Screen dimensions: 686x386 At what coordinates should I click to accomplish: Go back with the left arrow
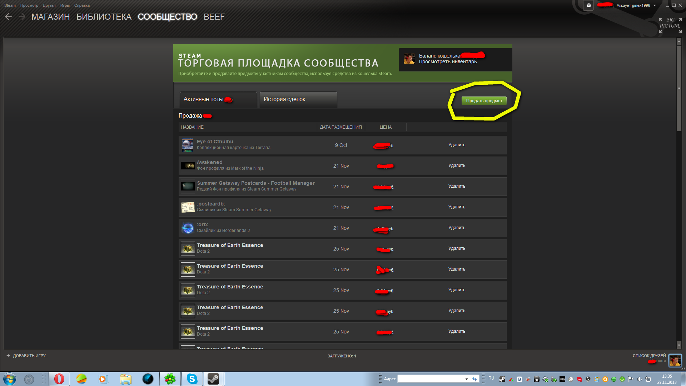(x=9, y=17)
